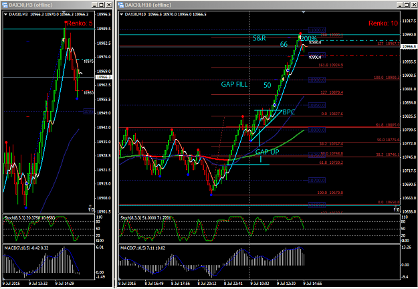Select MACD(7,10,5) label in M3 window
418x289 pixels.
(26, 248)
